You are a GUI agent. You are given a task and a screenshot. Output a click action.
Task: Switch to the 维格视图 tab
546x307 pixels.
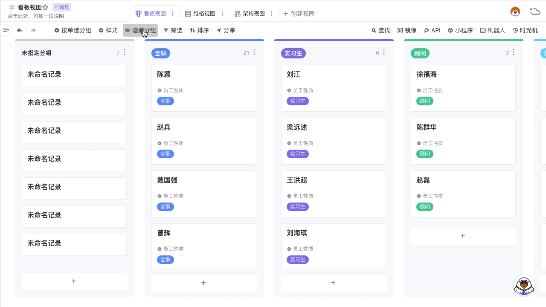[x=200, y=14]
